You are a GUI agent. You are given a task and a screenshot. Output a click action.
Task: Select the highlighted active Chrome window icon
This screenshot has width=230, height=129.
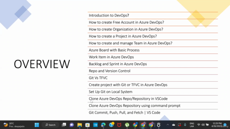coord(143,125)
